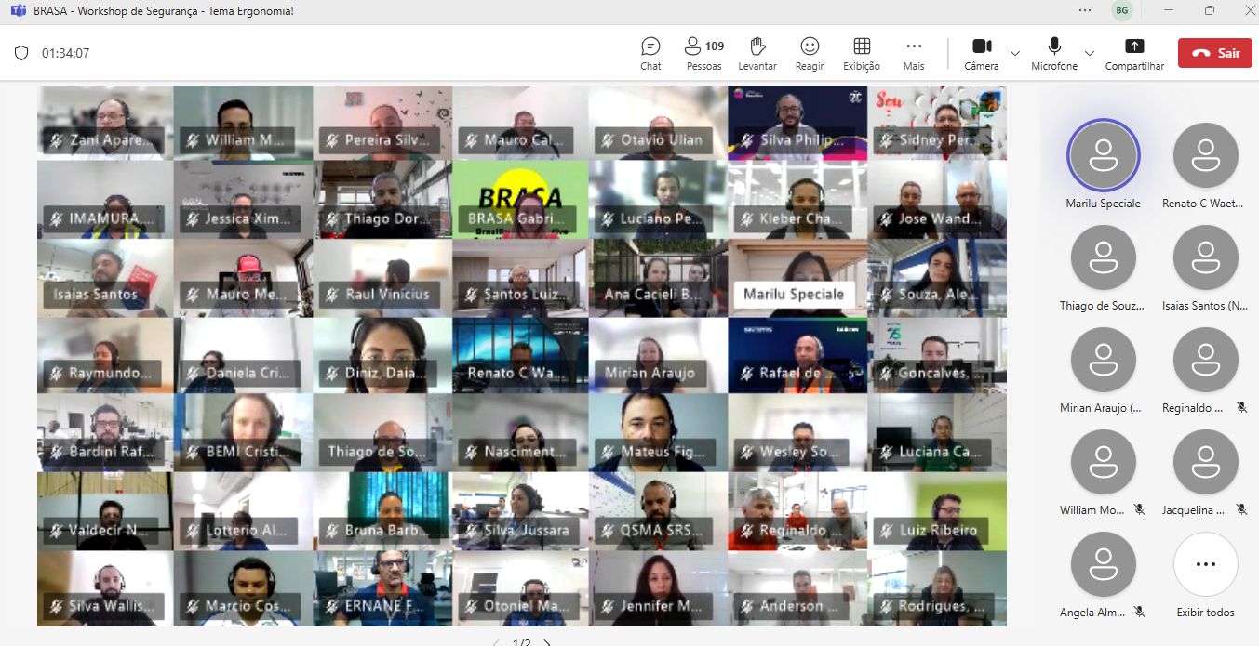Select Marilu Speciale's video tile
This screenshot has height=646, width=1259.
797,278
